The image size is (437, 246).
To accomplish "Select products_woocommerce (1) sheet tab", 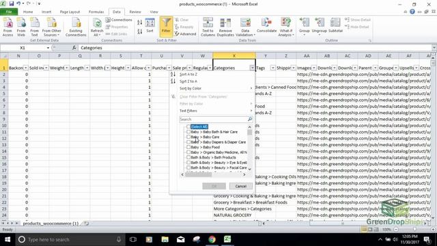I will [x=51, y=223].
